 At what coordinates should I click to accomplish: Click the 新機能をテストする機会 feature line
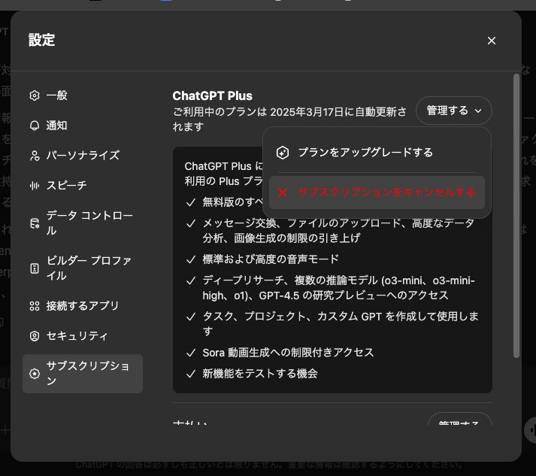(x=260, y=374)
